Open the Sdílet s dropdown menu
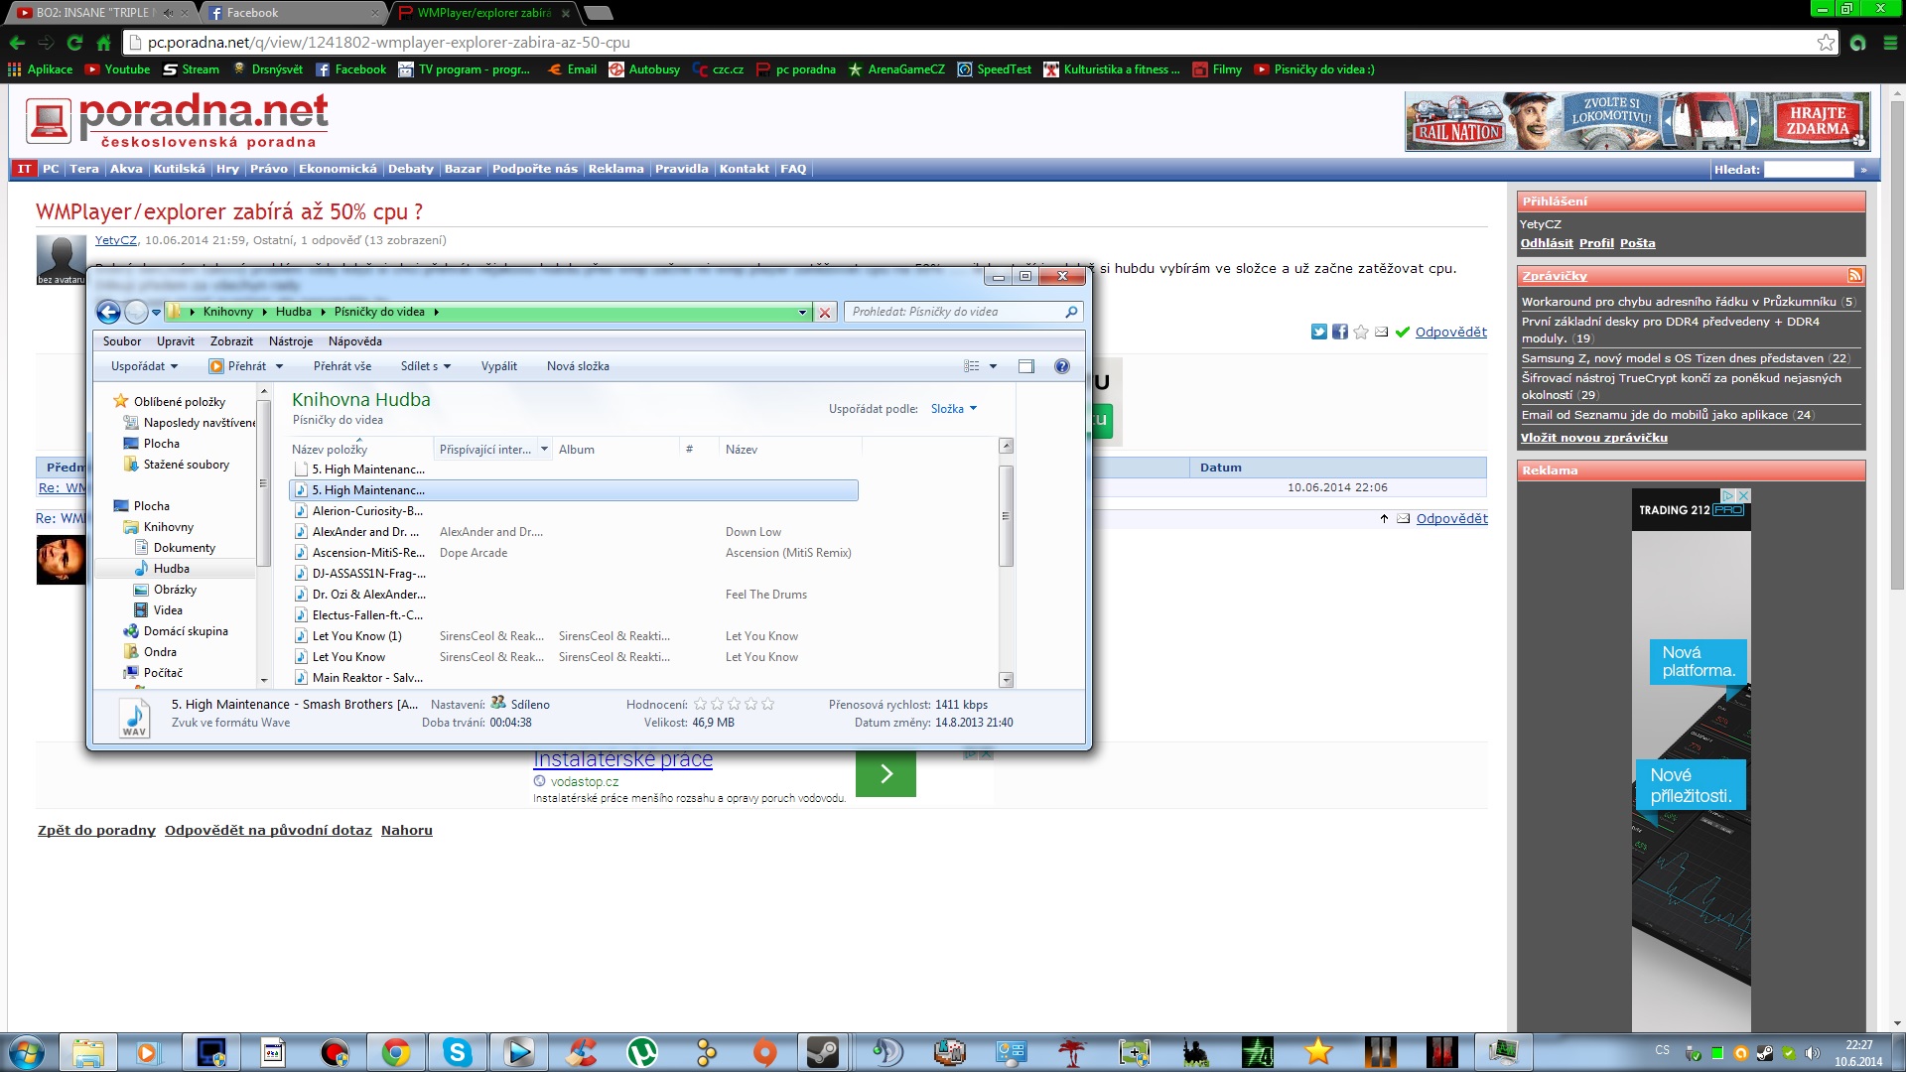The width and height of the screenshot is (1906, 1072). click(x=425, y=366)
